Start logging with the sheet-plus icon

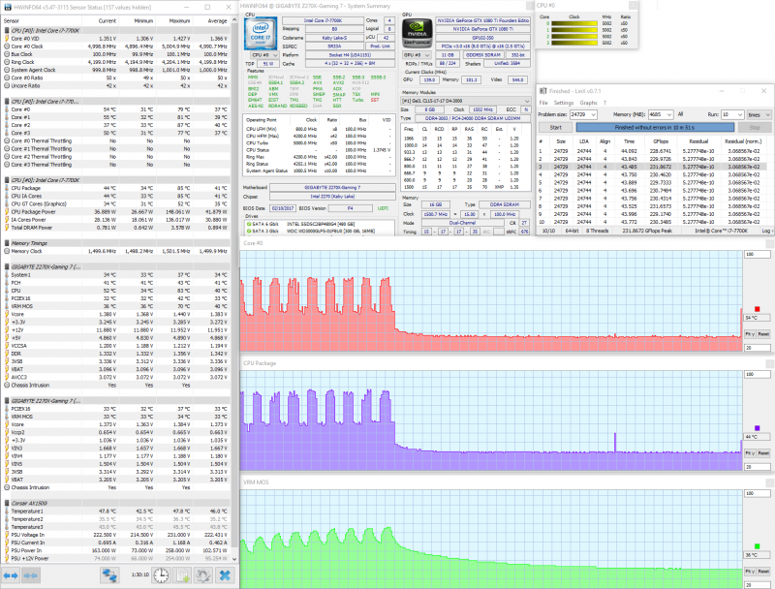pos(182,575)
